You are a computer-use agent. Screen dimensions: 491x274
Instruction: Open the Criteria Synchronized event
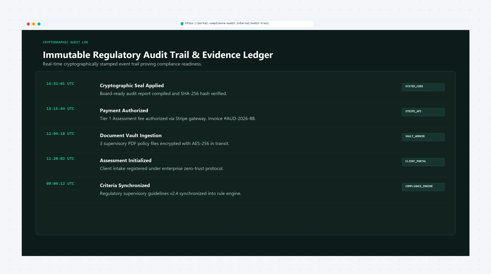tap(125, 186)
